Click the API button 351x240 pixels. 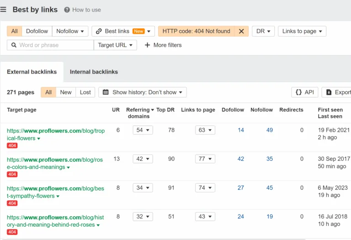pos(305,92)
